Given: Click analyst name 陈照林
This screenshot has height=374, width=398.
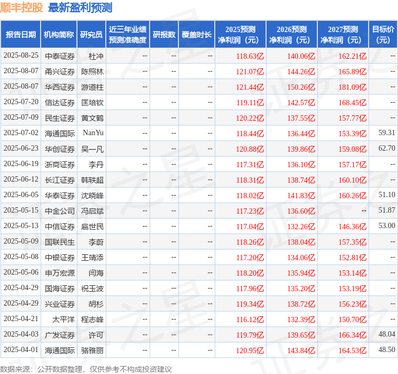Looking at the screenshot, I should pyautogui.click(x=92, y=72).
